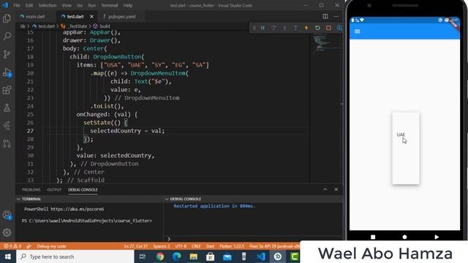Open the Help menu
This screenshot has height=263, width=468.
pos(128,5)
